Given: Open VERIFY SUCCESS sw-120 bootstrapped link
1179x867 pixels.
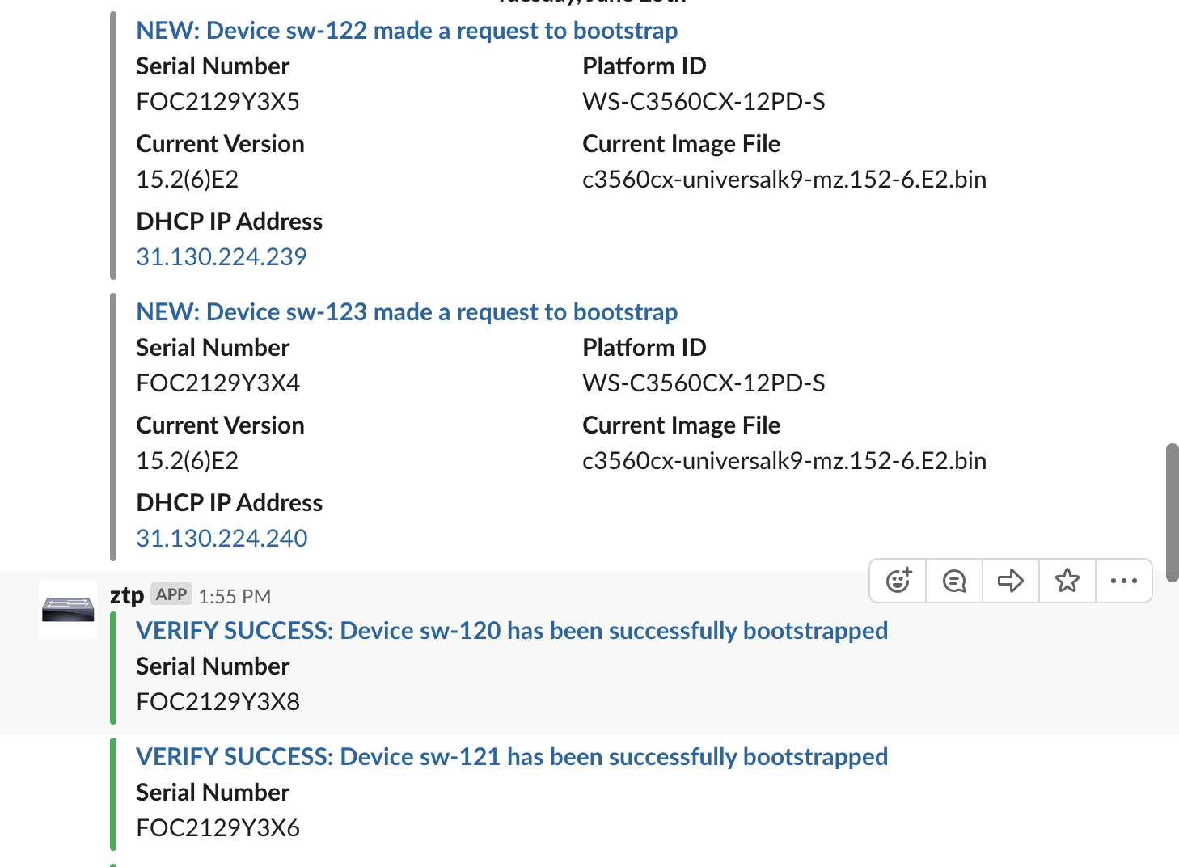Looking at the screenshot, I should [x=512, y=631].
